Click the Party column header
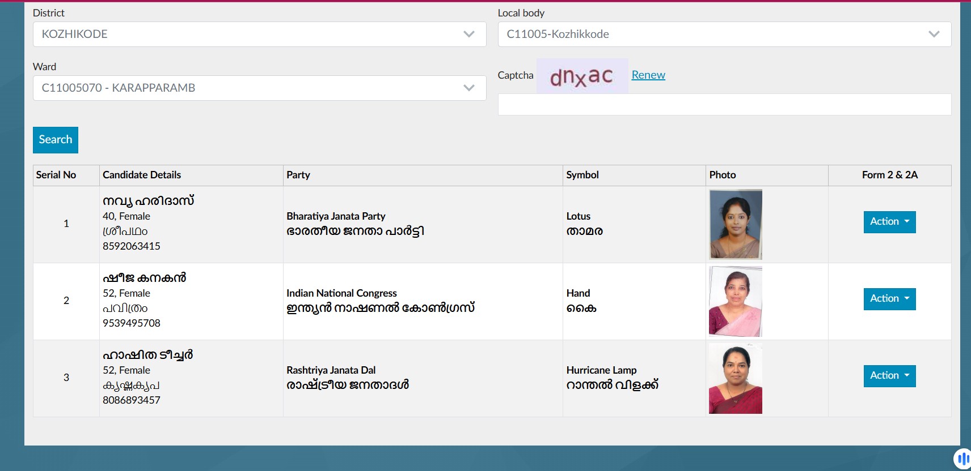Image resolution: width=971 pixels, height=471 pixels. coord(298,175)
